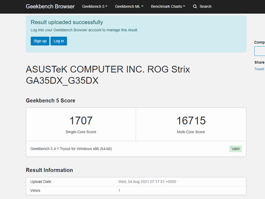Viewport: 265px width, 199px height.
Task: Open the Search link in navbar
Action: pos(206,6)
